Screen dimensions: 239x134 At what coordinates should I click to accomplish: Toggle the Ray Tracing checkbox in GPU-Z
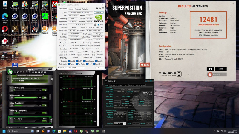[x=77, y=64]
